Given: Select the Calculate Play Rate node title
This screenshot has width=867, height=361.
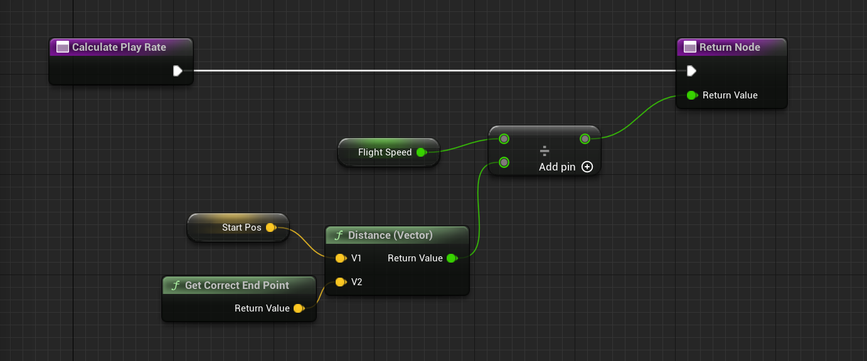Looking at the screenshot, I should [119, 47].
